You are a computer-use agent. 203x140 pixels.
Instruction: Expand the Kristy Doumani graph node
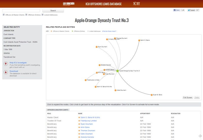click(x=104, y=74)
